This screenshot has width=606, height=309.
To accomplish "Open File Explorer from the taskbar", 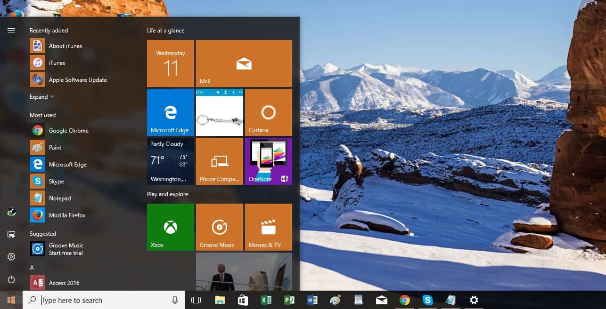I will [x=220, y=300].
